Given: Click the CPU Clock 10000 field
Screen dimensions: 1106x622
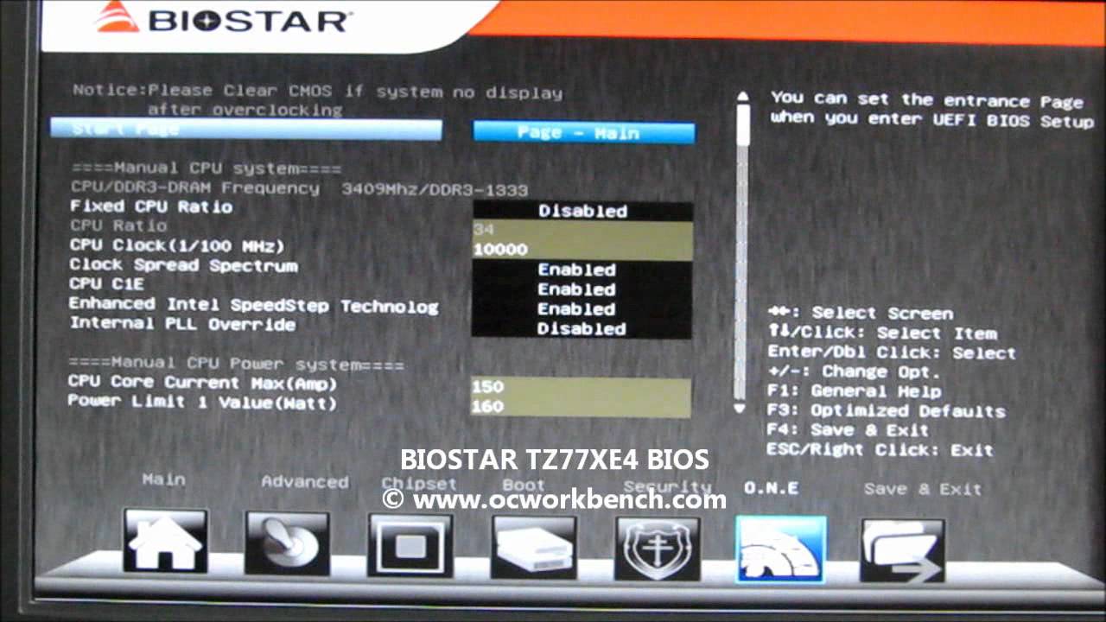Looking at the screenshot, I should (x=582, y=251).
